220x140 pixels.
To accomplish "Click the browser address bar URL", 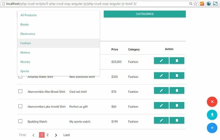I will tap(78, 4).
